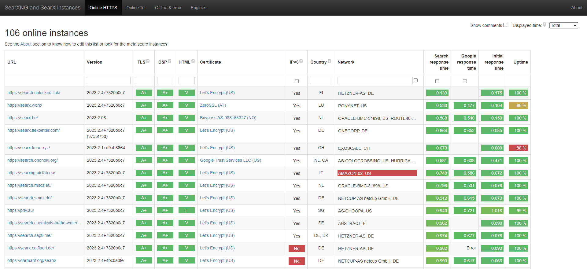This screenshot has width=587, height=269.
Task: Click the help icon beside CSP header
Action: 170,61
